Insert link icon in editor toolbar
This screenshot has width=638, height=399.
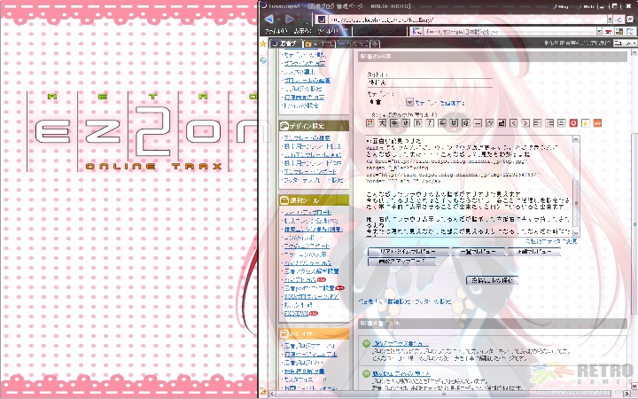coord(490,122)
